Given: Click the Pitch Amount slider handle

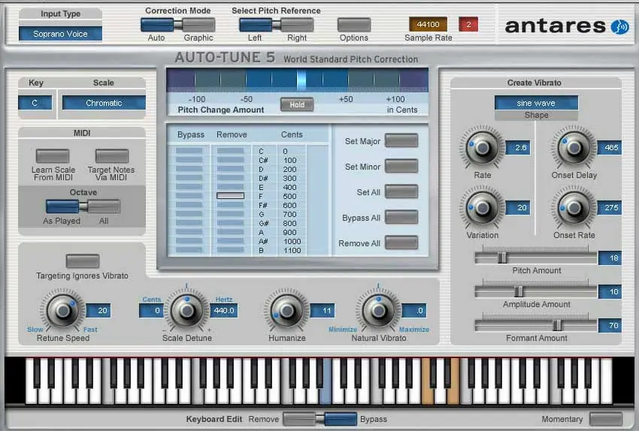Looking at the screenshot, I should (502, 258).
